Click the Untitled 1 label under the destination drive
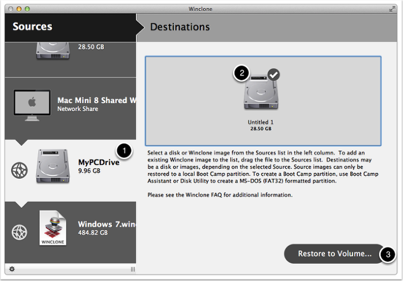Screen dimensions: 403x281 (260, 122)
